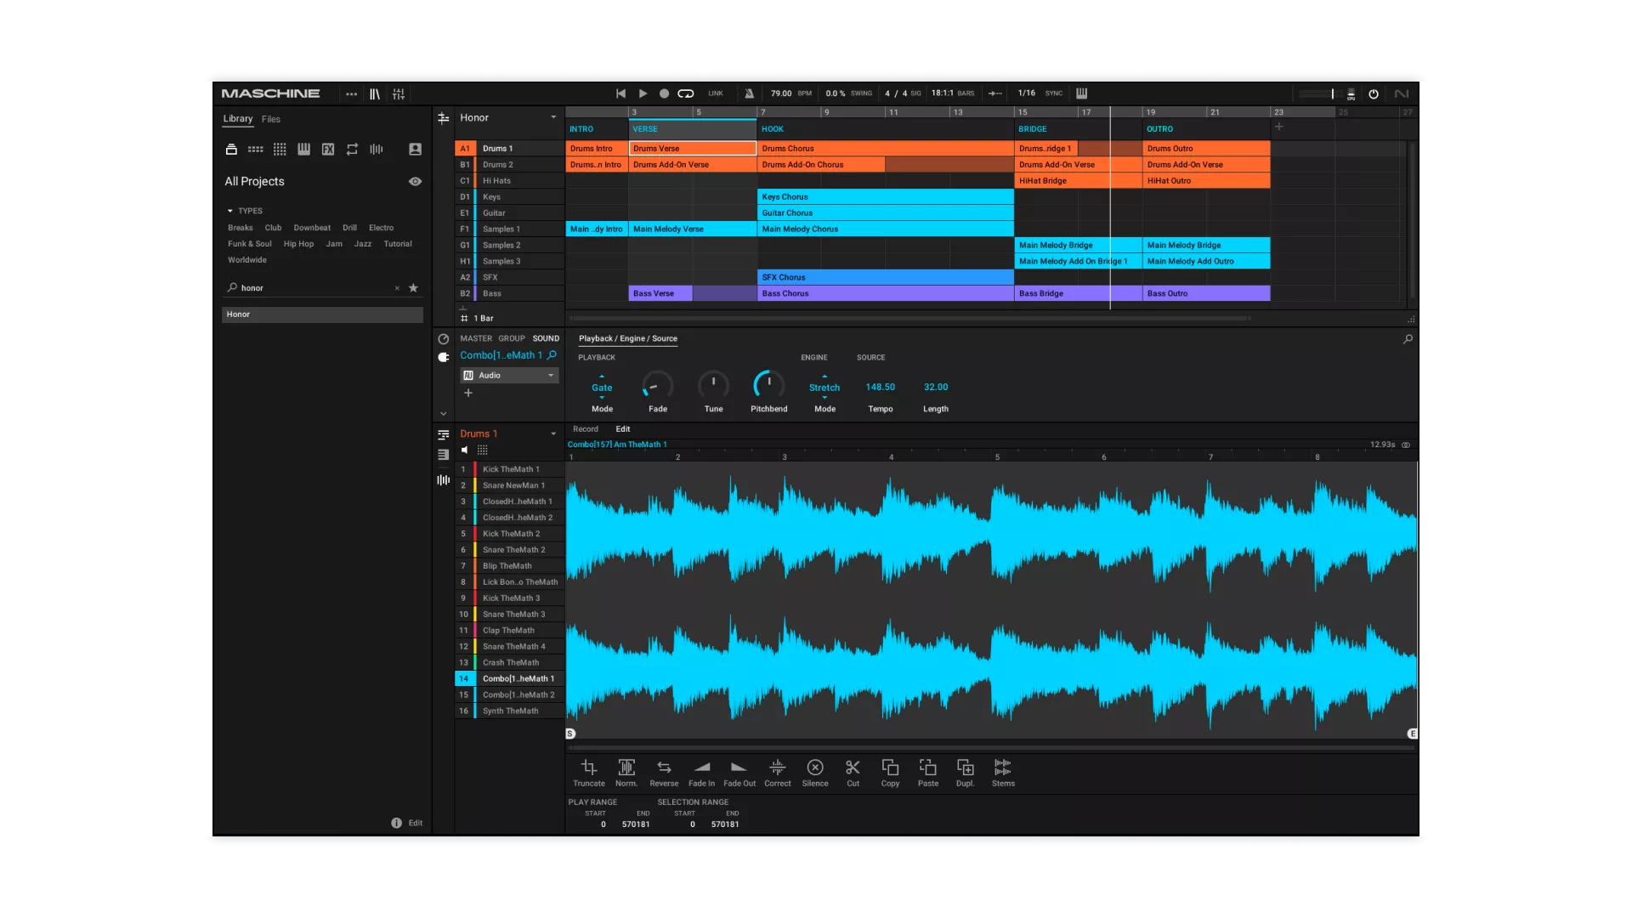Viewport: 1632px width, 918px height.
Task: Click the user content icon in Library
Action: 416,149
